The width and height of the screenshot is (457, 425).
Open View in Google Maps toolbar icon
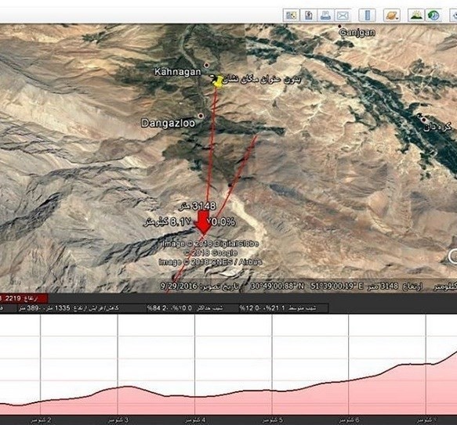[x=291, y=15]
